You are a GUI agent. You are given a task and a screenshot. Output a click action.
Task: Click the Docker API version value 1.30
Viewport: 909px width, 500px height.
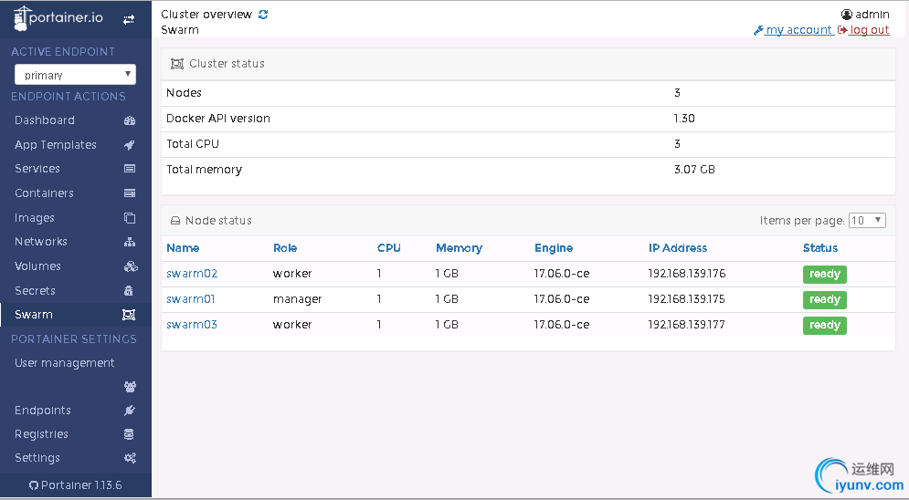click(x=684, y=118)
